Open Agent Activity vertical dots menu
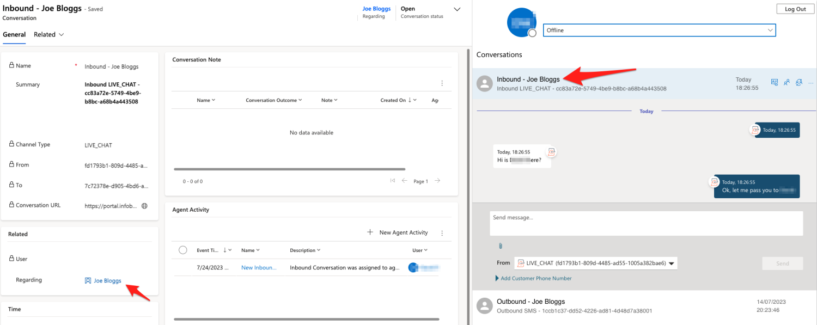This screenshot has width=817, height=325. pos(442,233)
